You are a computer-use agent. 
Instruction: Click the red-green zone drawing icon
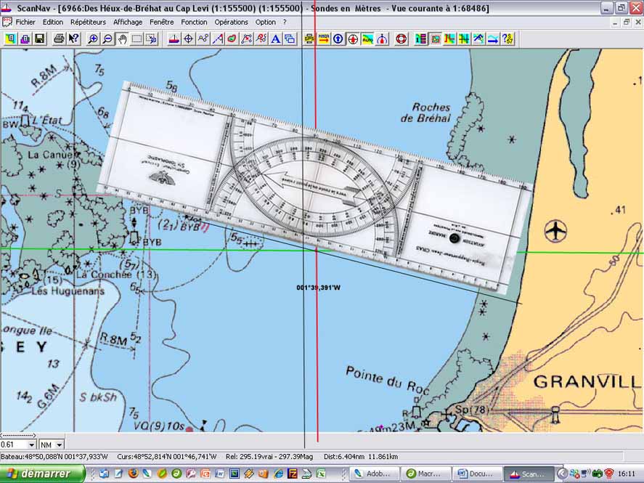(x=232, y=39)
